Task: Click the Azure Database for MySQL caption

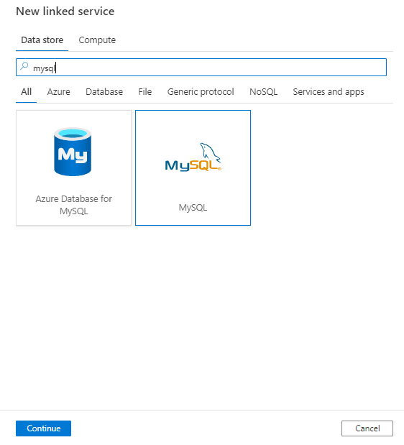Action: (74, 205)
